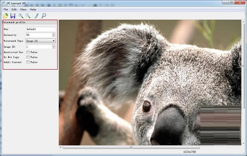Enable the Restricted Use checkbox
This screenshot has width=247, height=156.
coord(28,52)
